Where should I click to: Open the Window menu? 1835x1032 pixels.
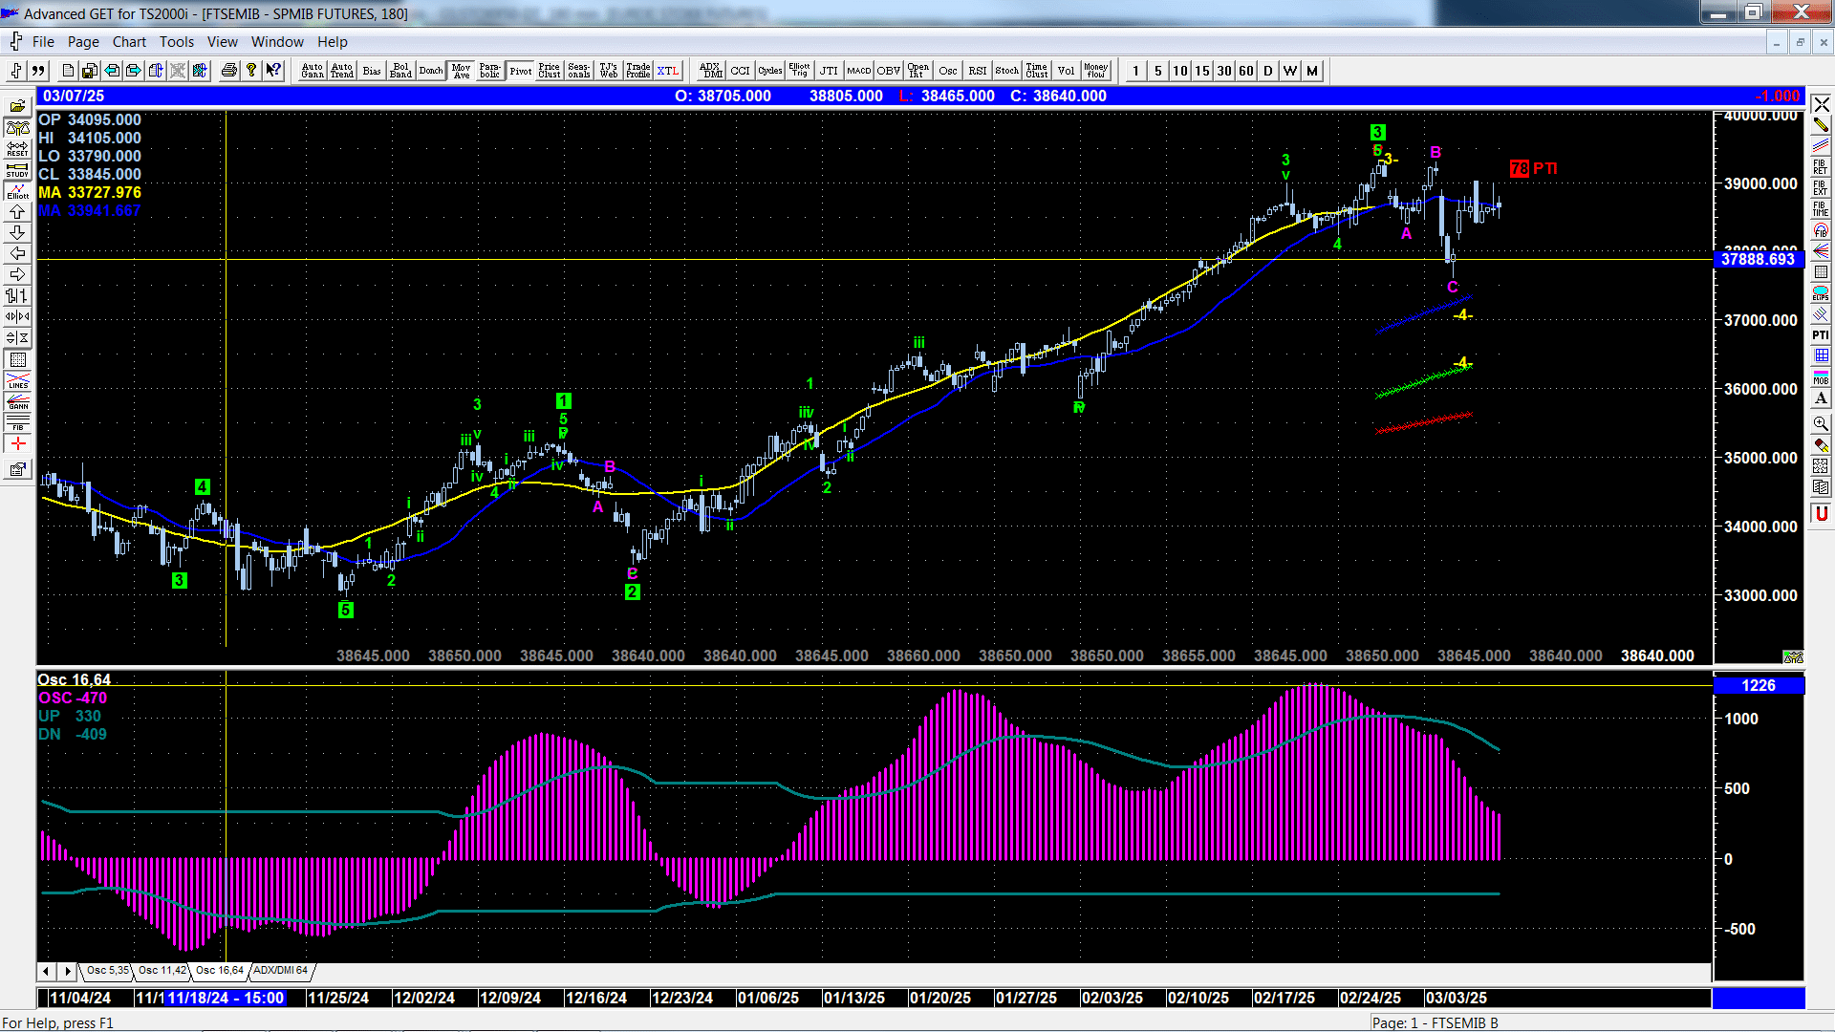pos(277,42)
